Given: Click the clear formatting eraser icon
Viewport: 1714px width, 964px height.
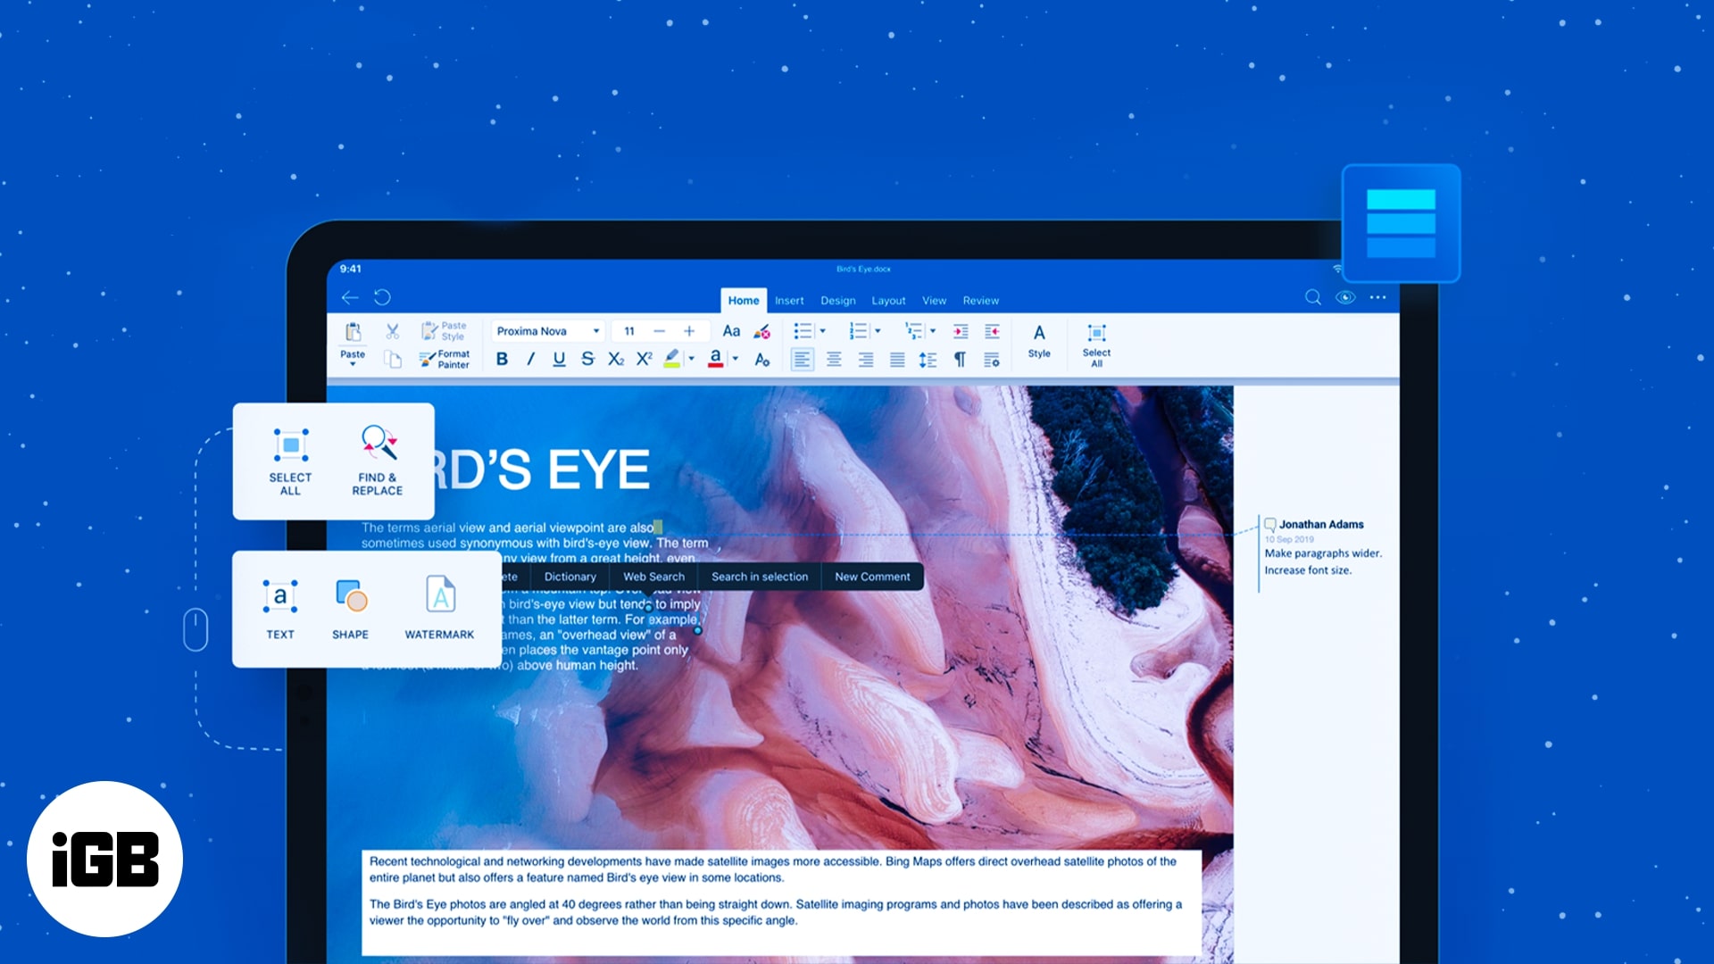Looking at the screenshot, I should coord(761,332).
